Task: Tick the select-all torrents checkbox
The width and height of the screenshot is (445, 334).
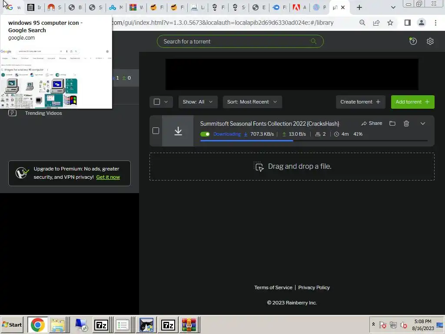Action: (x=156, y=102)
